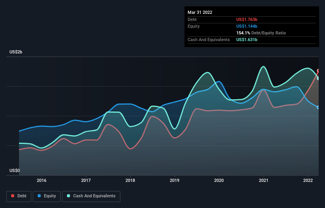Image resolution: width=325 pixels, height=208 pixels.
Task: Toggle the Debt series in the legend
Action: pyautogui.click(x=18, y=196)
